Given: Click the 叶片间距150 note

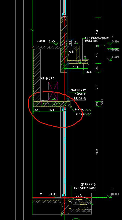Looking at the screenshot, I should coord(80,94).
